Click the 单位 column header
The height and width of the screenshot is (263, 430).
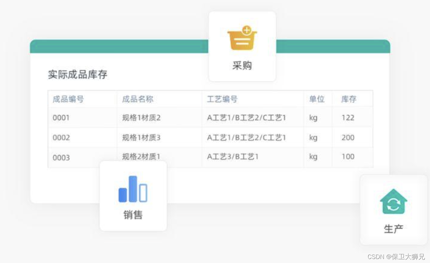(317, 99)
